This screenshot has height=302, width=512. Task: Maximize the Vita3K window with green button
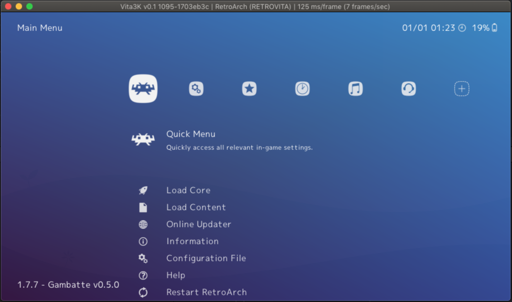click(x=30, y=6)
